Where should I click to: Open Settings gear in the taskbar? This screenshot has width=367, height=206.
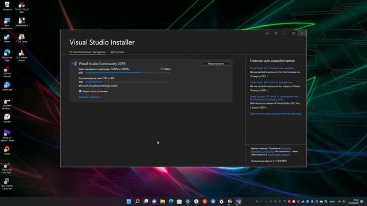[x=188, y=201]
